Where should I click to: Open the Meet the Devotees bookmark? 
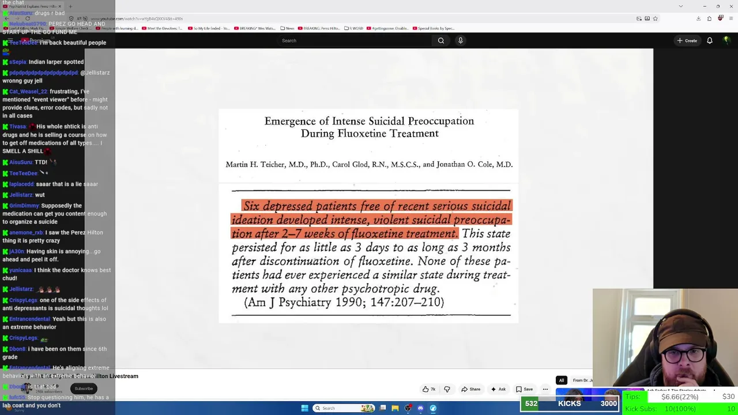pyautogui.click(x=162, y=28)
